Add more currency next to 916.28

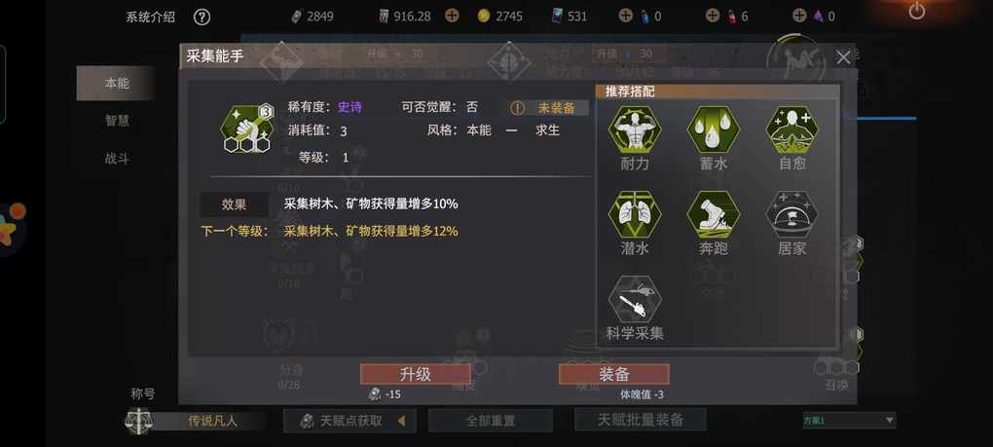(x=452, y=16)
